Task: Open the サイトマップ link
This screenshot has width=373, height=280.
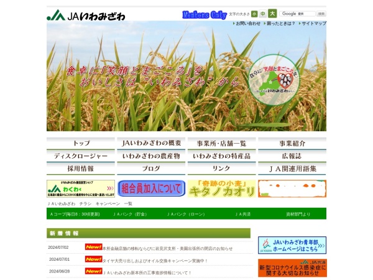Action: click(x=313, y=24)
